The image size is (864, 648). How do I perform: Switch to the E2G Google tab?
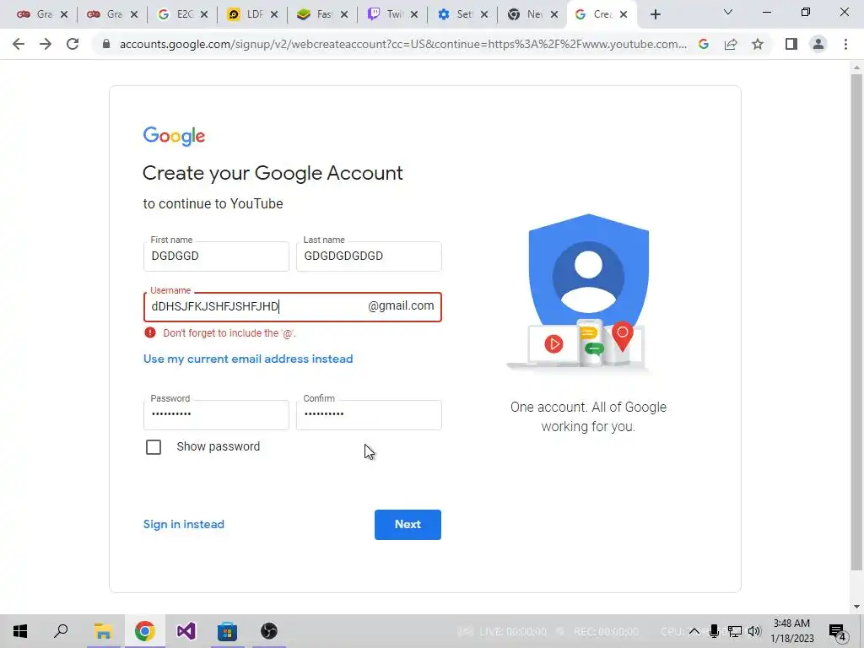coord(175,15)
